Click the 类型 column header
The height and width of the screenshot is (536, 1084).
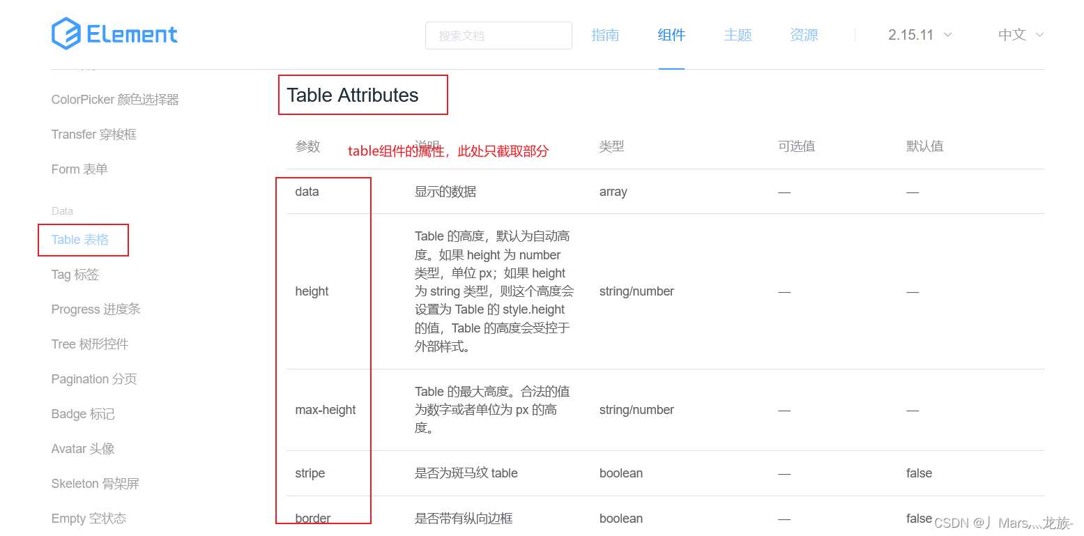(611, 146)
